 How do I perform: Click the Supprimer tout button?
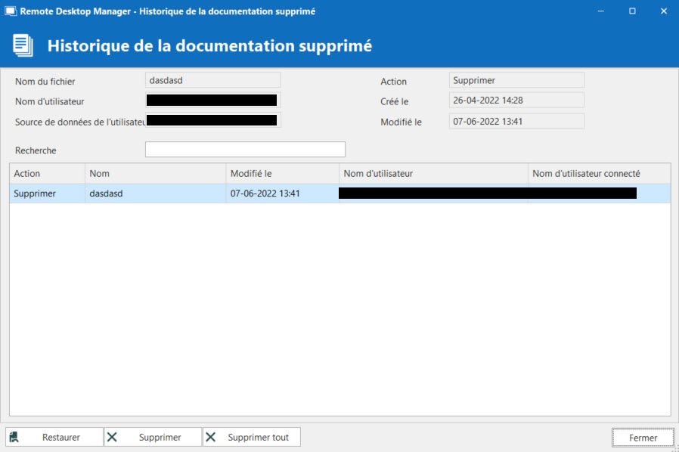(251, 437)
